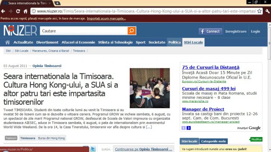Click the previous ad arrow icon
The width and height of the screenshot is (271, 152).
tap(184, 128)
